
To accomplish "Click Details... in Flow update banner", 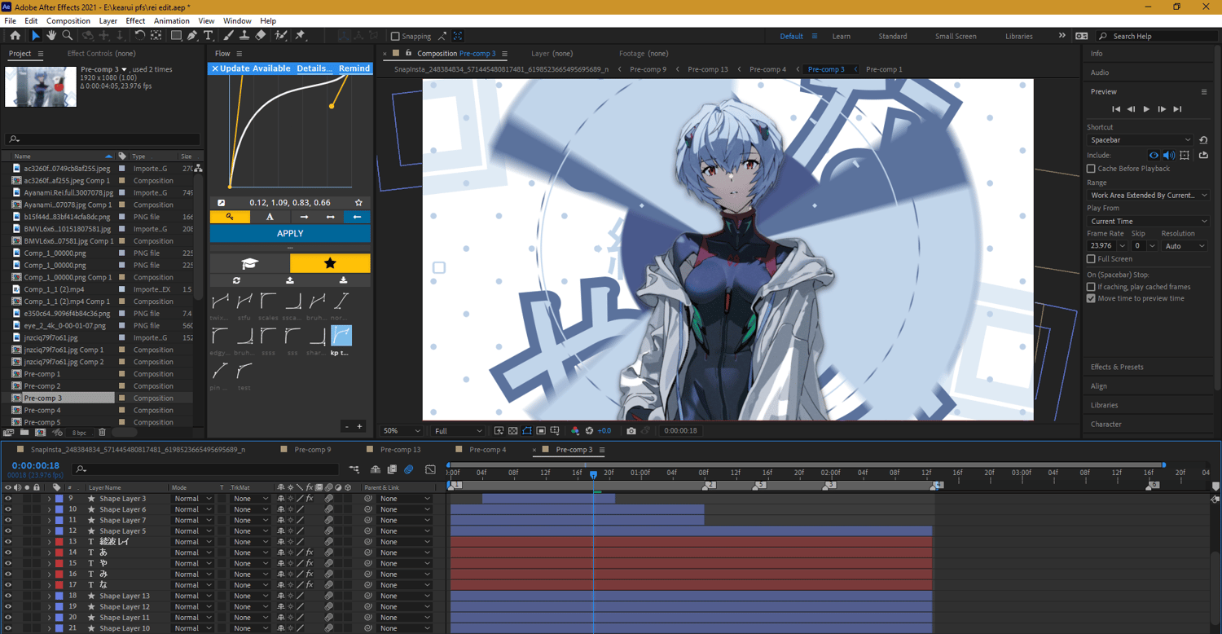I will pos(314,68).
